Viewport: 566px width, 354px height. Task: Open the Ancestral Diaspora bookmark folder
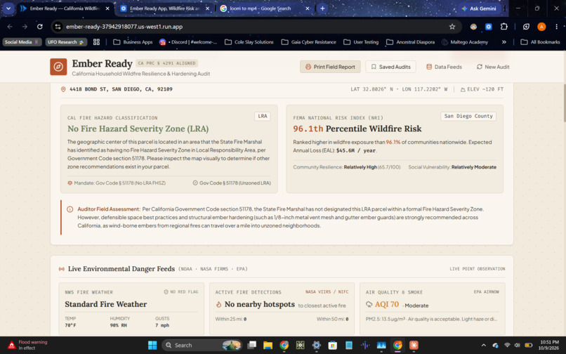410,42
